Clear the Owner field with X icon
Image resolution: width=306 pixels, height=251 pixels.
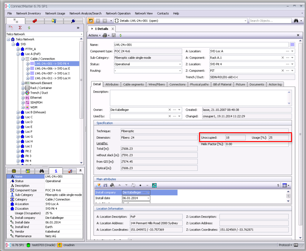pos(170,110)
